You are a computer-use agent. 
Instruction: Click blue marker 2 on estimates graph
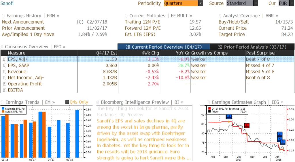(x=283, y=142)
